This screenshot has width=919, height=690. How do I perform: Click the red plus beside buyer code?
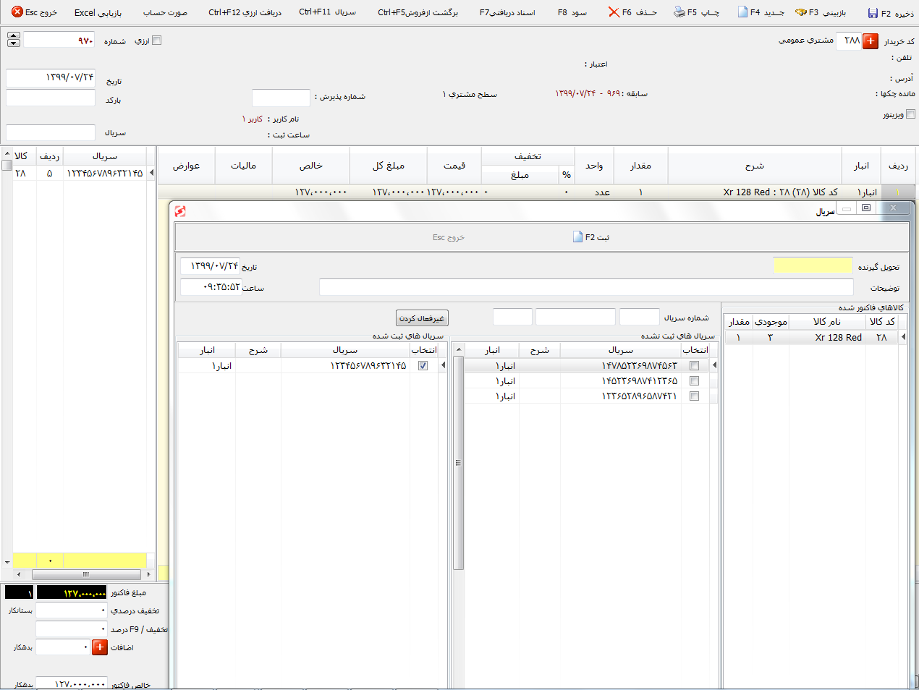coord(871,41)
